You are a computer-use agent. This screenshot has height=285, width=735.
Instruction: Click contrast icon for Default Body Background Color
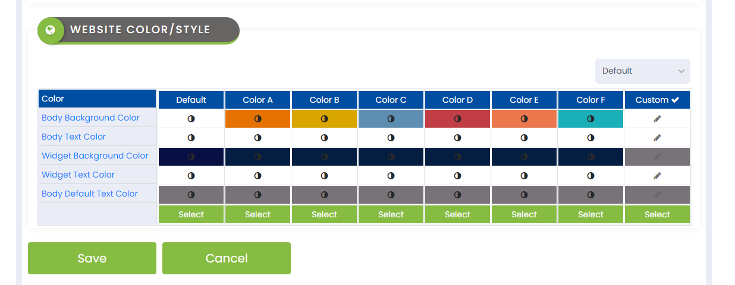(191, 119)
